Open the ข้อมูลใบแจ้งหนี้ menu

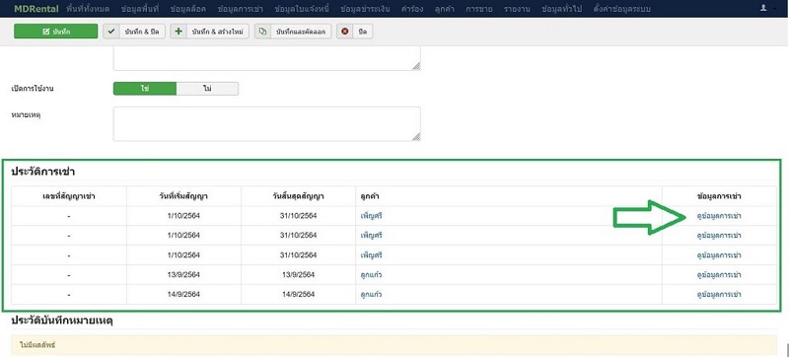point(302,9)
